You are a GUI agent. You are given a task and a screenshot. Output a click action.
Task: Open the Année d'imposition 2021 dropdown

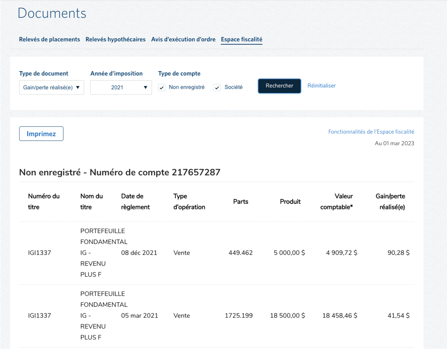click(x=121, y=88)
